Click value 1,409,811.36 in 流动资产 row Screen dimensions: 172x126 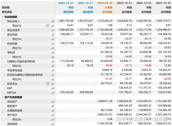(105, 101)
